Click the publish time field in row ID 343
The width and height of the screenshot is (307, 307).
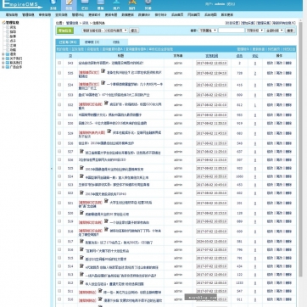tap(211, 63)
